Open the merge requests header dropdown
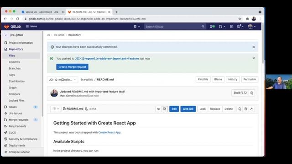The image size is (292, 164). pos(222,26)
